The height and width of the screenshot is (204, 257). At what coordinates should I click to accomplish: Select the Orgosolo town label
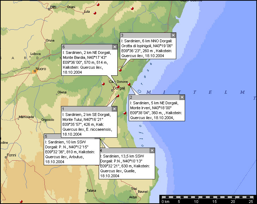[48, 120]
